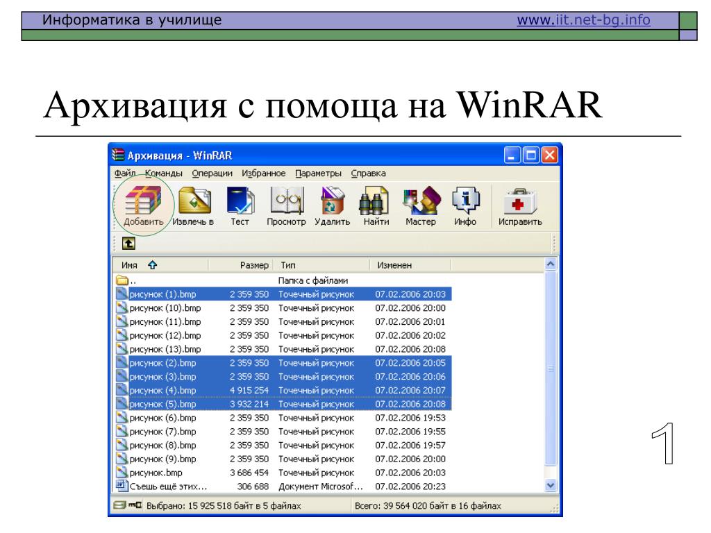Viewport: 711px width, 533px height.
Task: Open the Команды menu
Action: pyautogui.click(x=164, y=173)
